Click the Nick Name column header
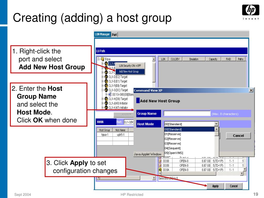Viewport: 264px width, 198px height. tap(120, 130)
